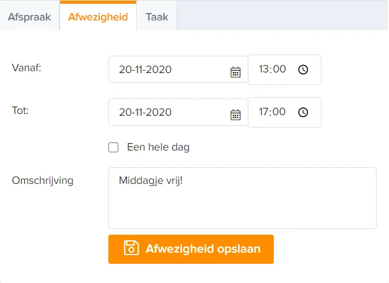389x283 pixels.
Task: Select the Afwezigheid tab
Action: (x=98, y=17)
